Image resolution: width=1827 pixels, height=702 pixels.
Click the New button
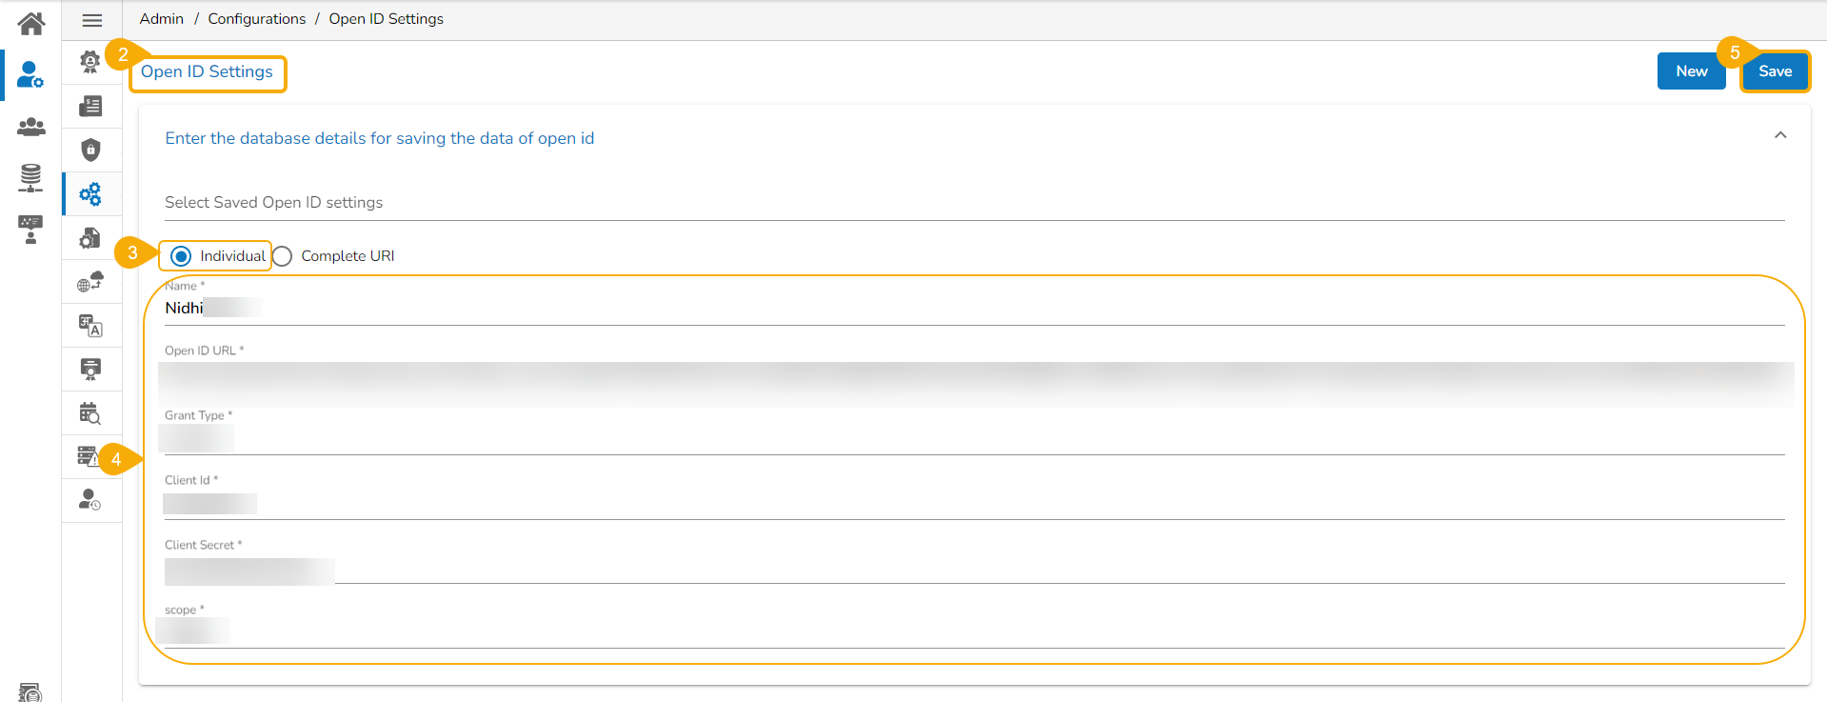tap(1691, 71)
